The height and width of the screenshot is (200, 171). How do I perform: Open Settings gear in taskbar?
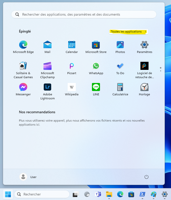coord(165,194)
